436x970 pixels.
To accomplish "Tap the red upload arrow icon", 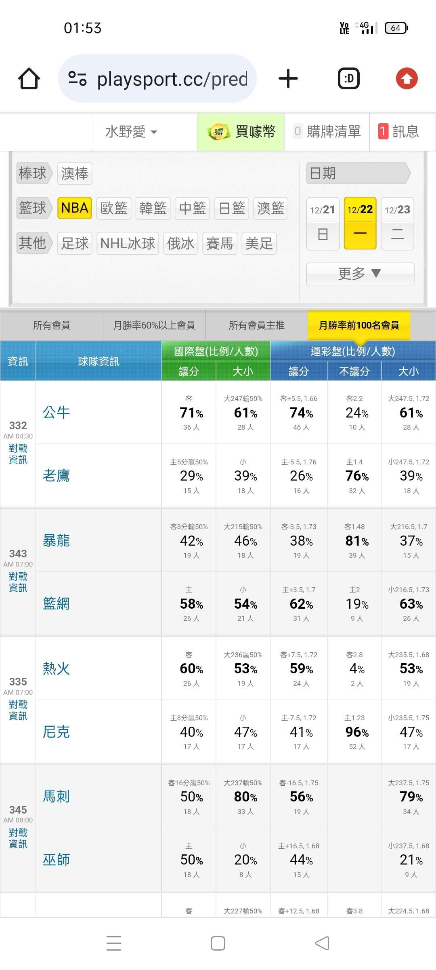I will (407, 78).
